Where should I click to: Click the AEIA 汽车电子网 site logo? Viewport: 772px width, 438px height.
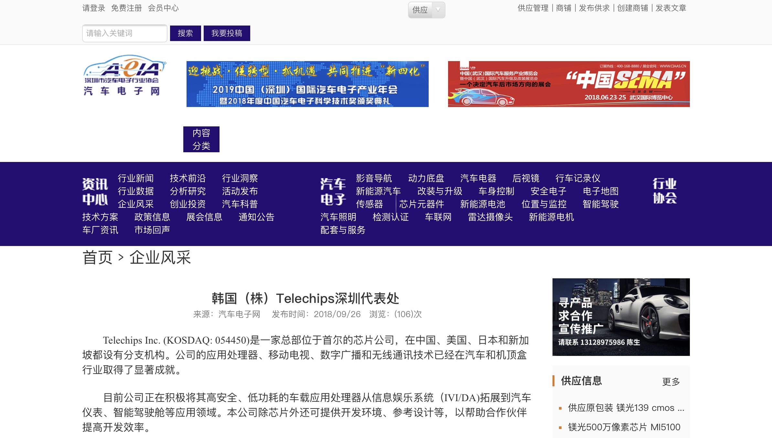[x=124, y=75]
